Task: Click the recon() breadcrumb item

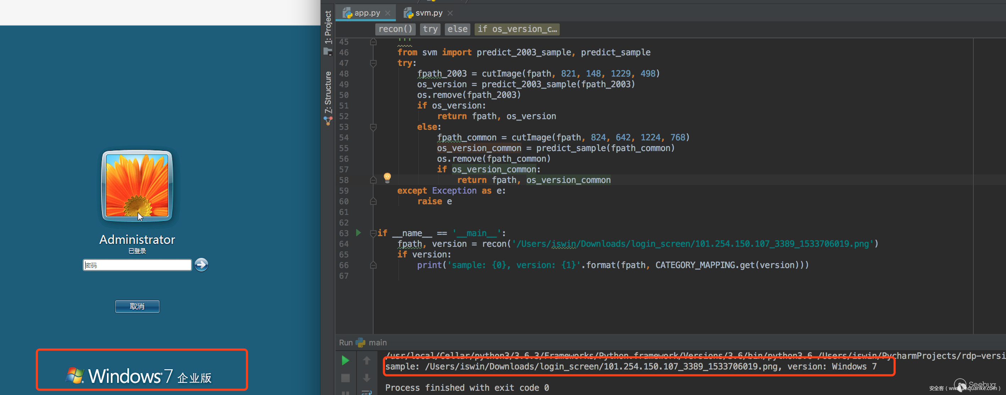Action: click(395, 29)
